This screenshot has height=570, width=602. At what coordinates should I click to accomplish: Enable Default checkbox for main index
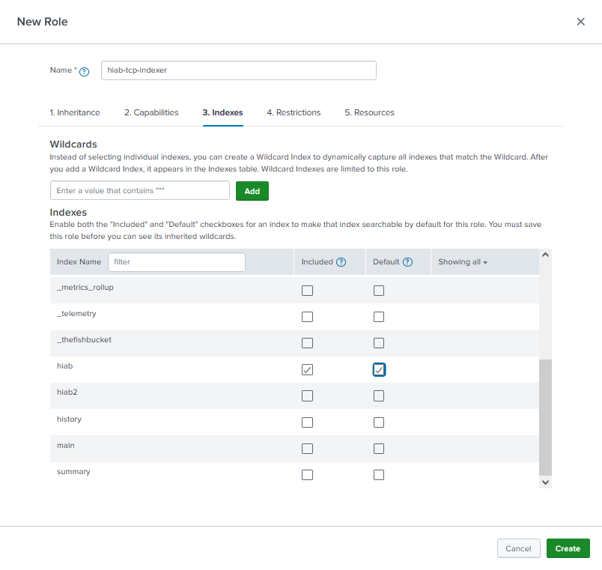coord(378,448)
